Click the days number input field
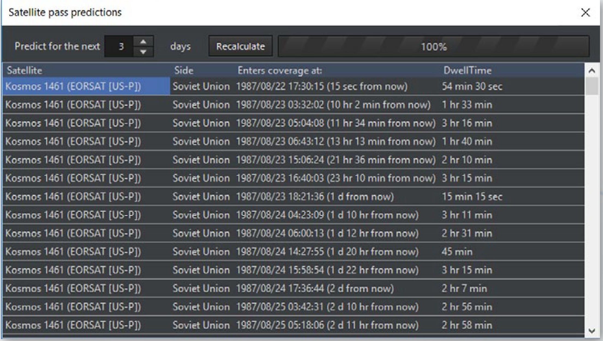This screenshot has width=603, height=341. pos(119,46)
